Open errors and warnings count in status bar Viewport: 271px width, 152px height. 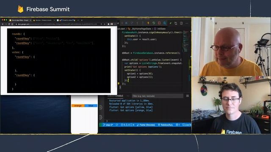(x=127, y=125)
